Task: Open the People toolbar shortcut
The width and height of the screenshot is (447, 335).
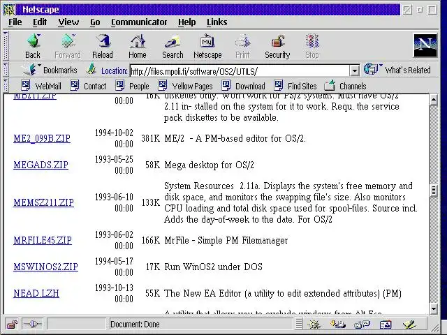Action: [x=132, y=86]
